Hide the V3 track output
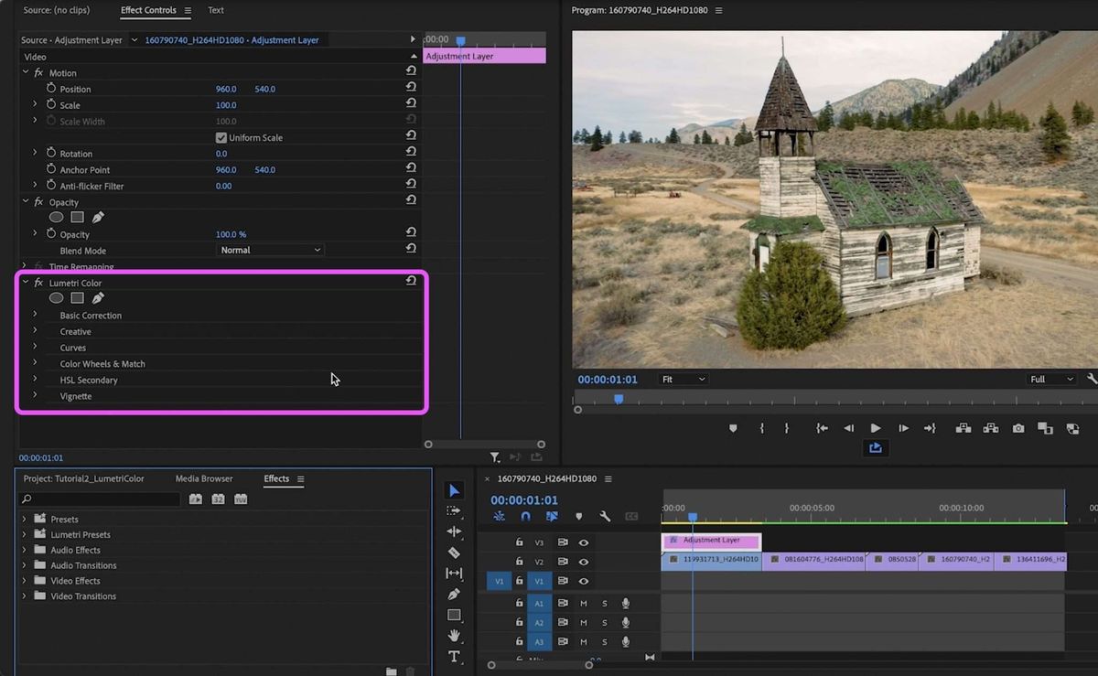1098x676 pixels. [583, 542]
